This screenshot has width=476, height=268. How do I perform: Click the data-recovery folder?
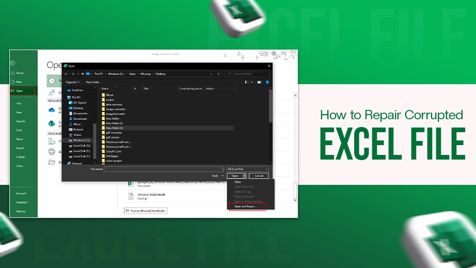tap(112, 105)
